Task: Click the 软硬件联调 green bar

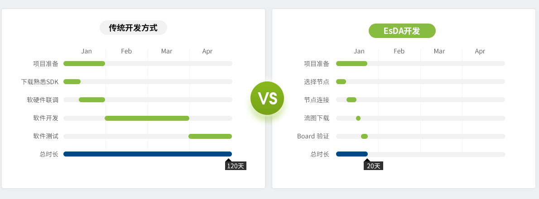Action: (x=92, y=100)
